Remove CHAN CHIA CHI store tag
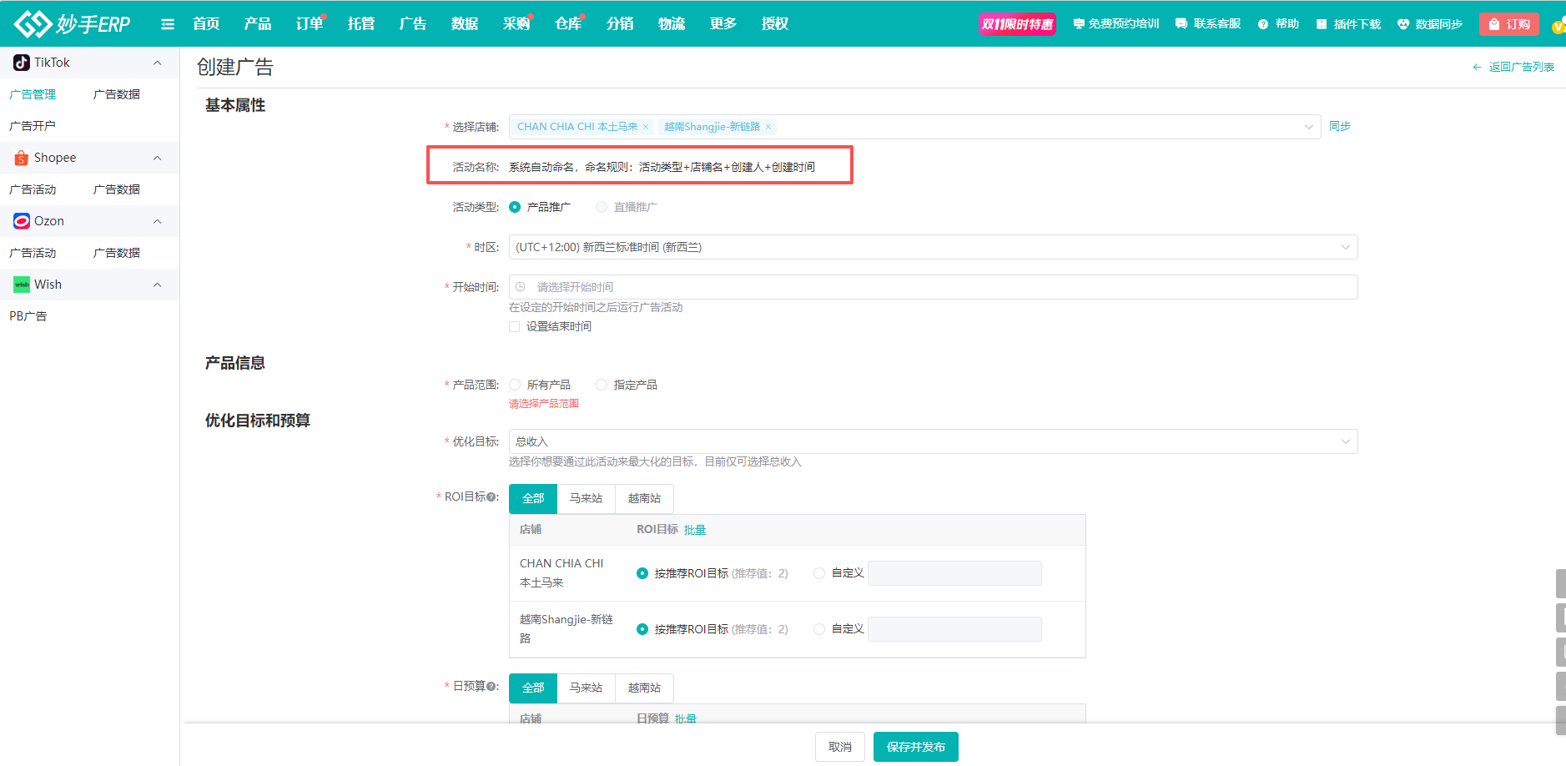This screenshot has height=766, width=1566. pos(646,127)
